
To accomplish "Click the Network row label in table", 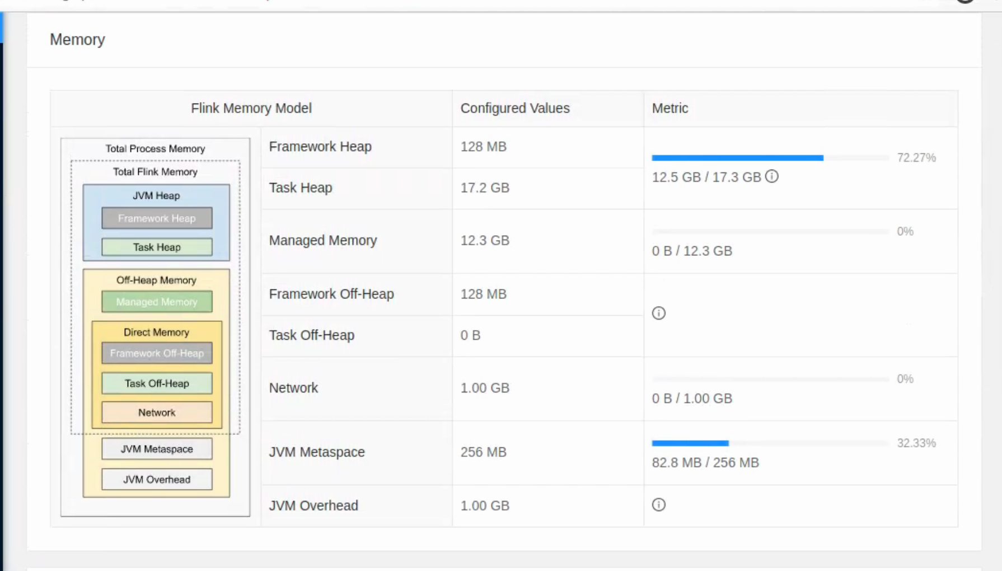I will click(293, 388).
